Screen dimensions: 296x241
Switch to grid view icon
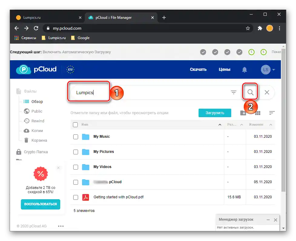point(258,113)
